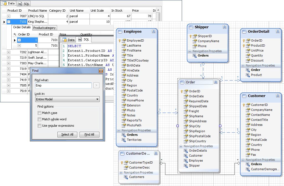The height and width of the screenshot is (186, 284).
Task: Collapse Navigation Properties section in Employee
Action: pyautogui.click(x=119, y=130)
